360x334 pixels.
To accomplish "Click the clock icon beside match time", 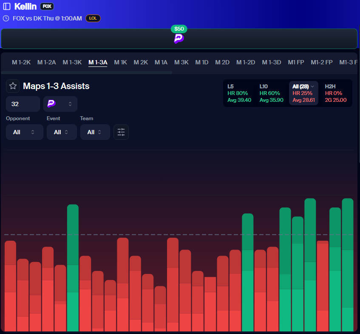I will click(6, 18).
